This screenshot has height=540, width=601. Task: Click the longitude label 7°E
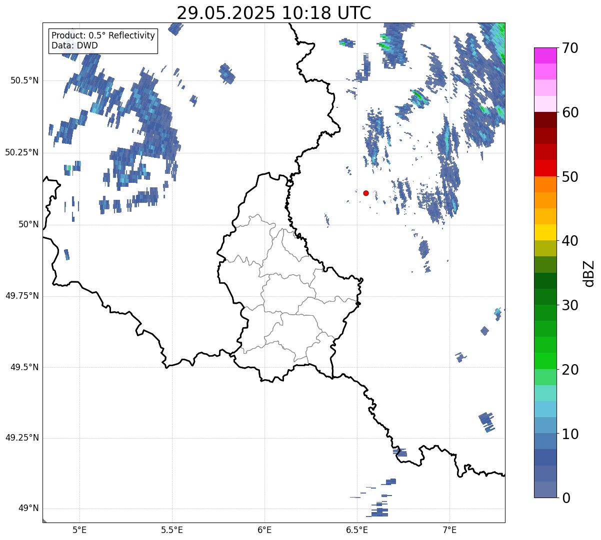[449, 530]
